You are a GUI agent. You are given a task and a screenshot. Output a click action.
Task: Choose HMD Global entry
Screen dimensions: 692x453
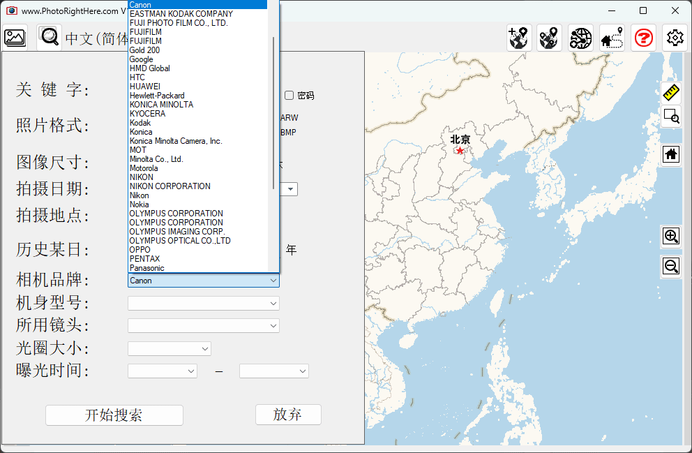[x=197, y=68]
